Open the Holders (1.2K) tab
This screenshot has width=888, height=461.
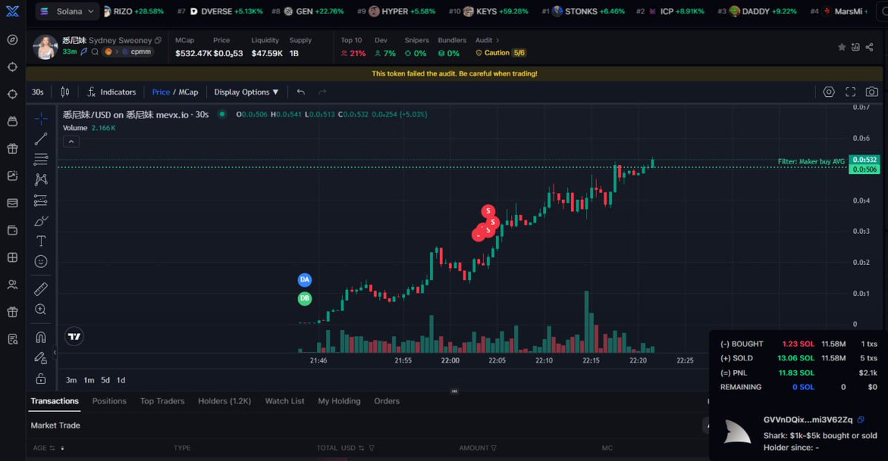224,401
